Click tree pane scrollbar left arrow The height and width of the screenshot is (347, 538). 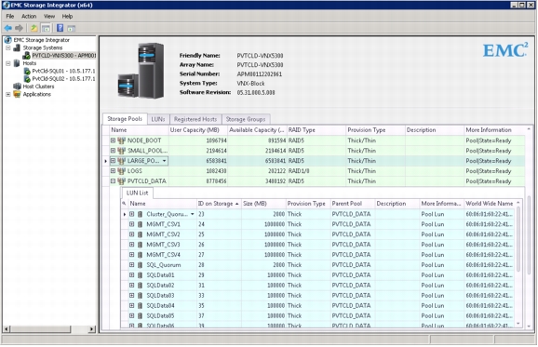[7, 329]
